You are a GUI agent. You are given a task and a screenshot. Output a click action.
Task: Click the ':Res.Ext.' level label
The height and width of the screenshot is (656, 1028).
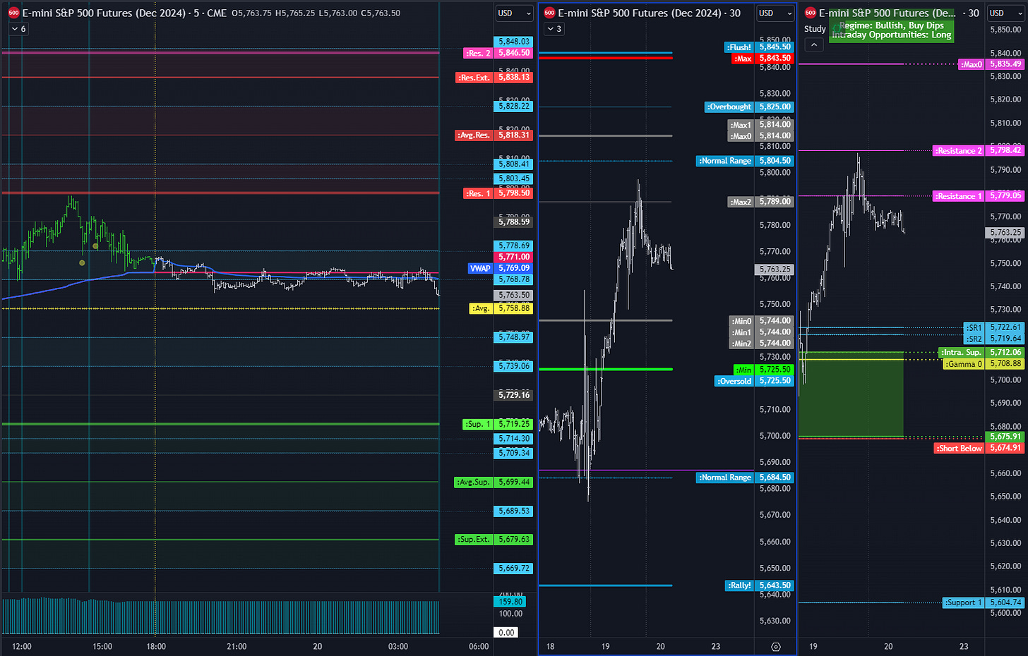pos(474,78)
